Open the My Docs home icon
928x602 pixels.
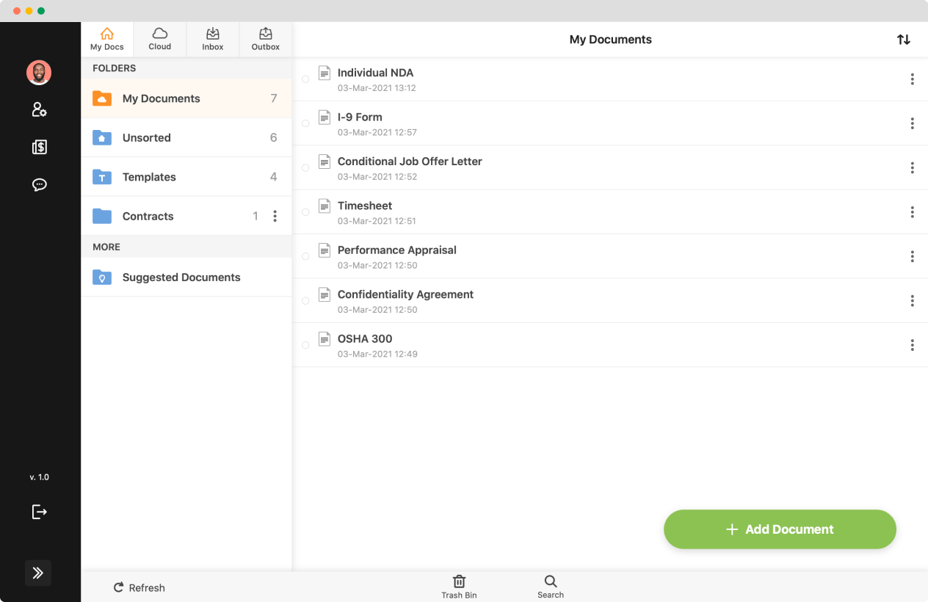(x=106, y=38)
